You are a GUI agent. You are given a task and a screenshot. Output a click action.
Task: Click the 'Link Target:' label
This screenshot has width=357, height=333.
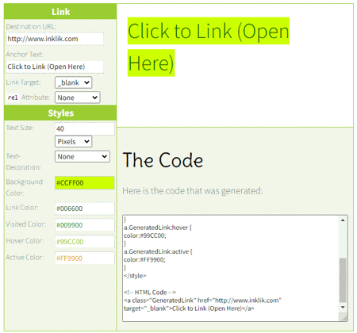coord(23,82)
